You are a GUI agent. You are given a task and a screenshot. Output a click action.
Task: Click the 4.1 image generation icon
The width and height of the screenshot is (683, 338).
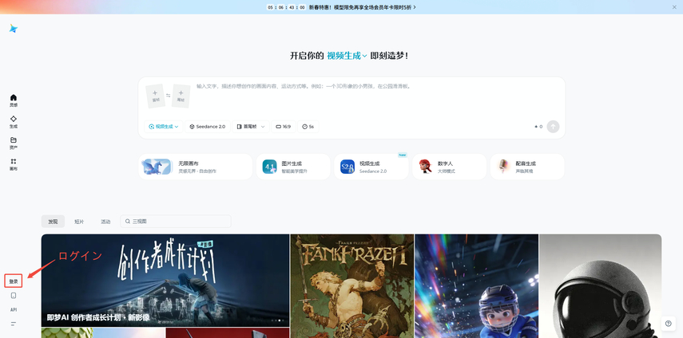click(270, 167)
